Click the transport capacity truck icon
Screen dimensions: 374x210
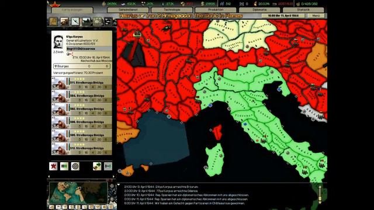275,4
